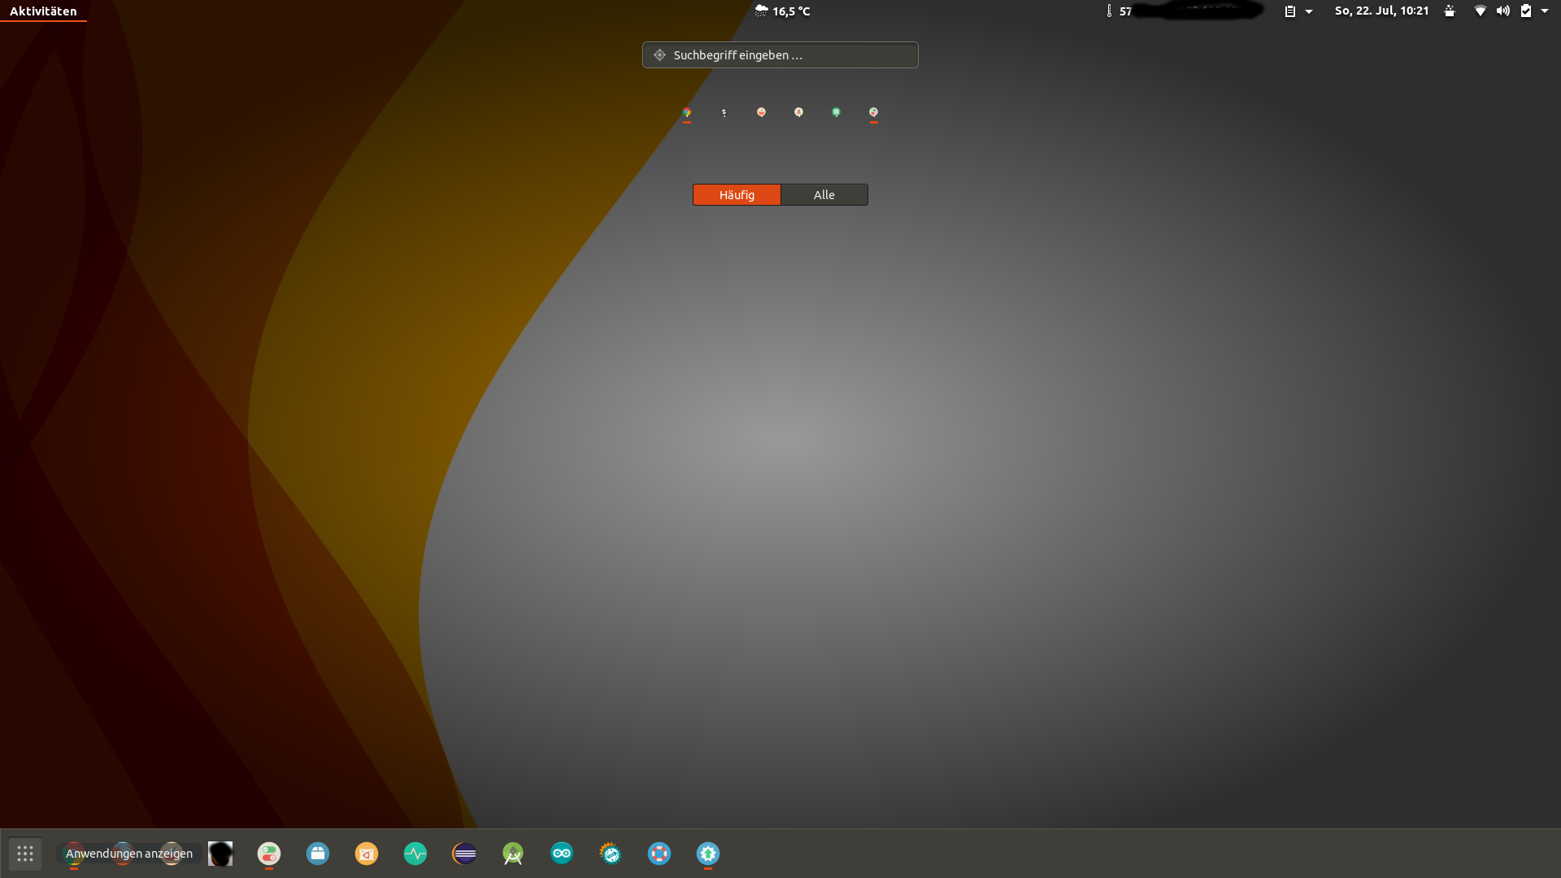Open the Arduino IDE from the dock
The width and height of the screenshot is (1561, 878).
coord(562,854)
